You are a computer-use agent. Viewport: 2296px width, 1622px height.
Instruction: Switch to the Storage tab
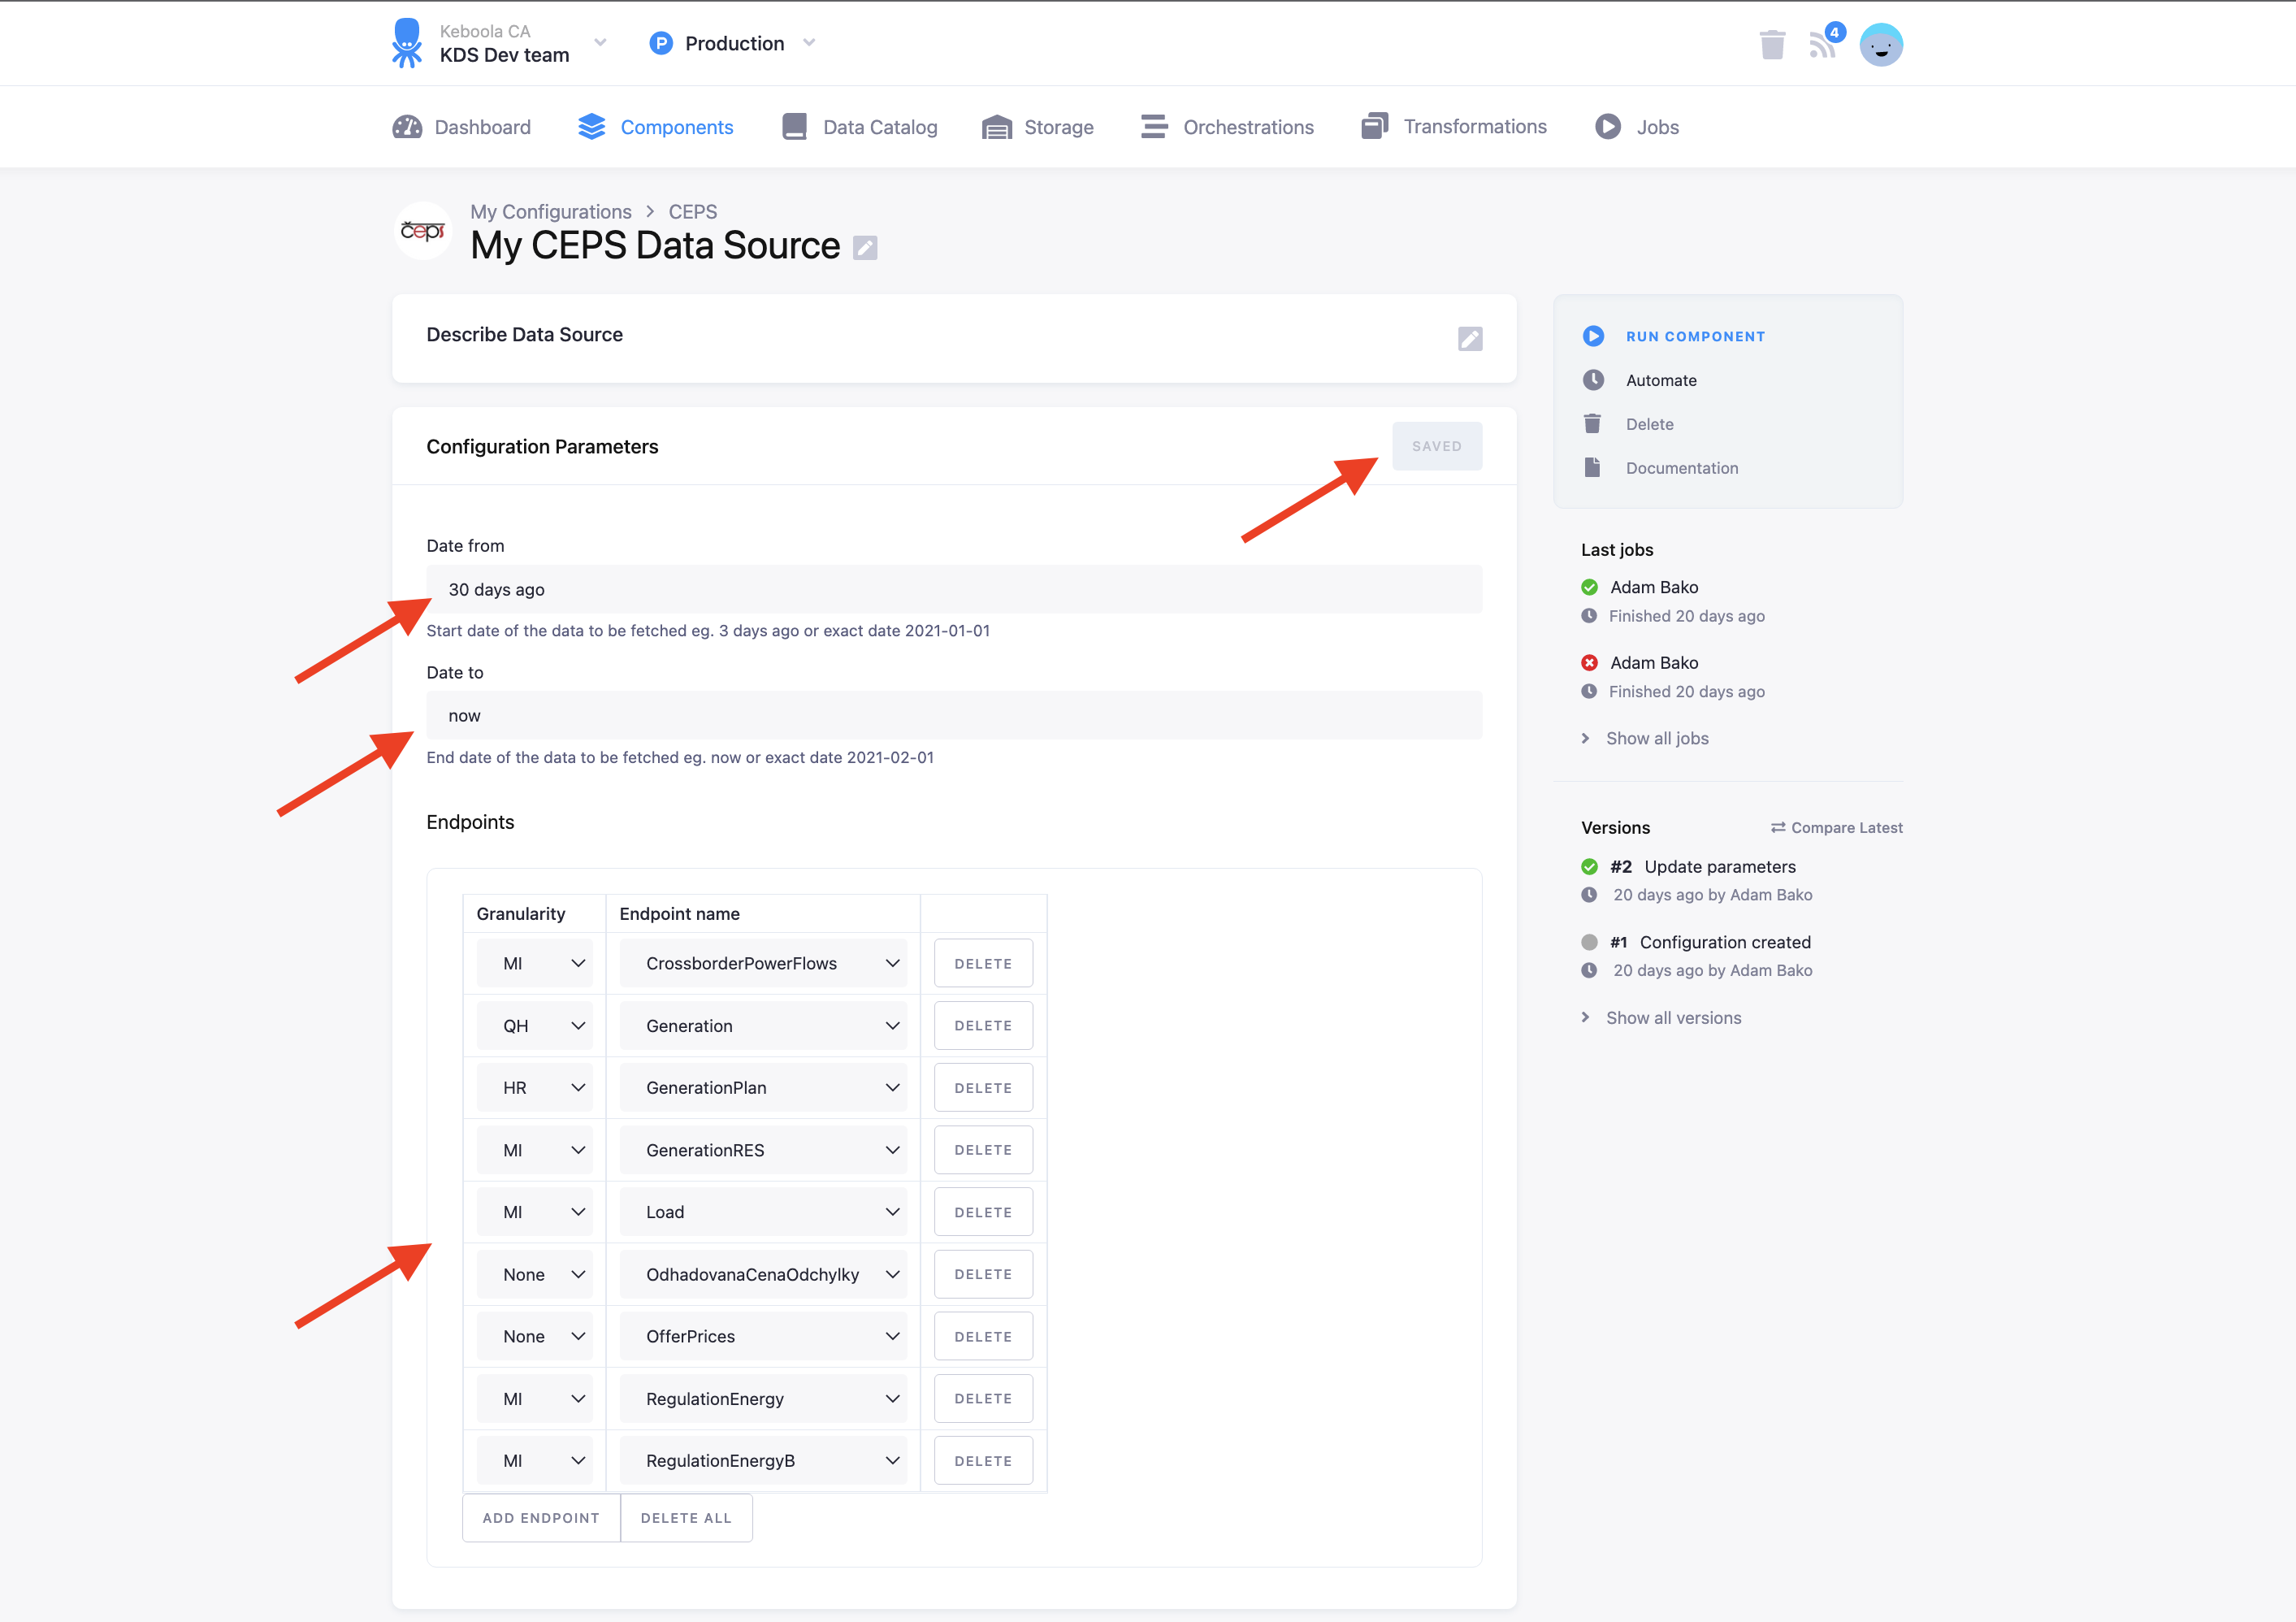click(1039, 127)
